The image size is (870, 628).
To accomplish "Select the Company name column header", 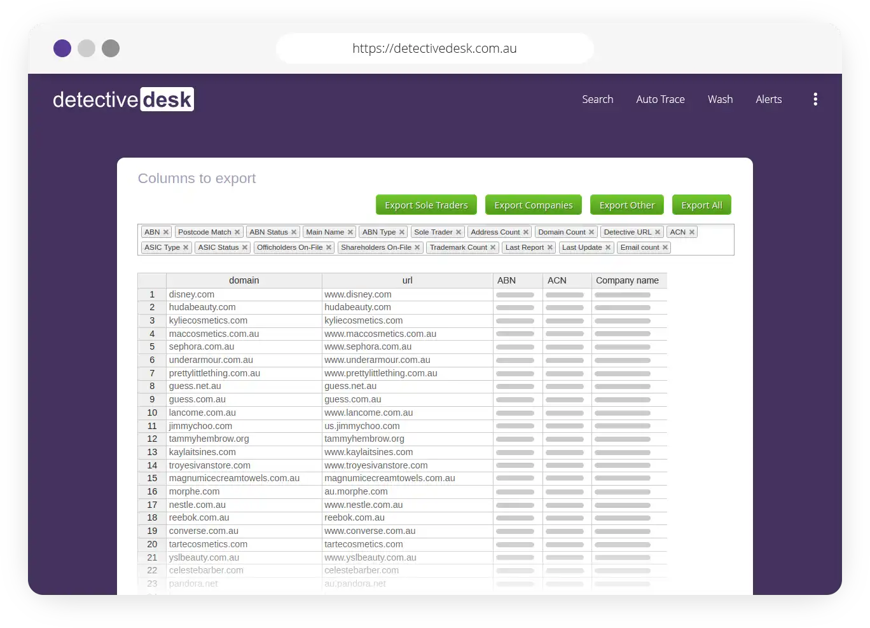I will coord(629,280).
